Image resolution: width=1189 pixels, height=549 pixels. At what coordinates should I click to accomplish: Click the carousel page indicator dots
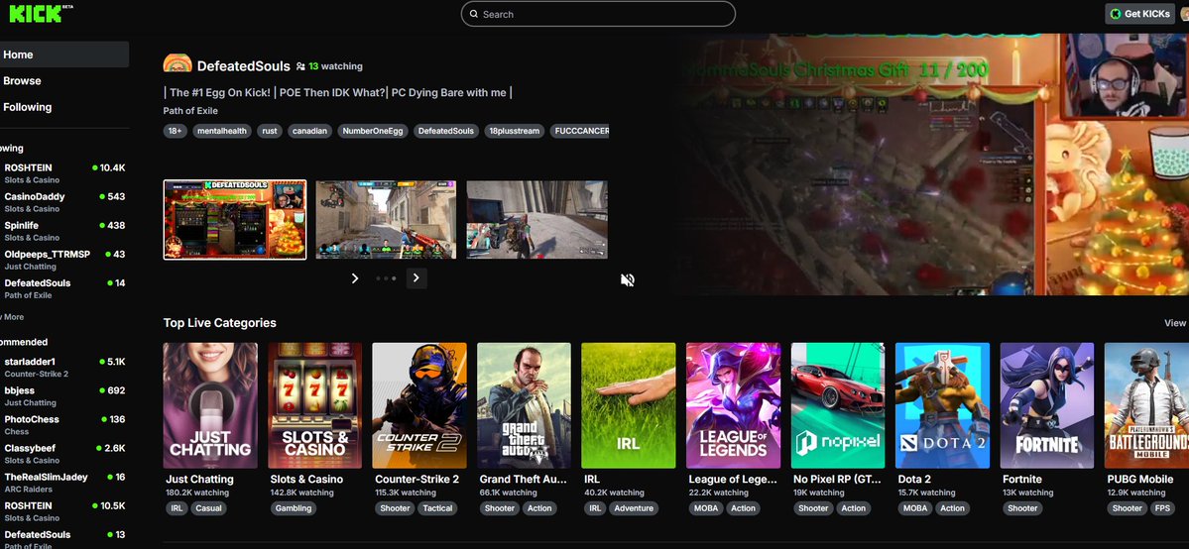386,278
